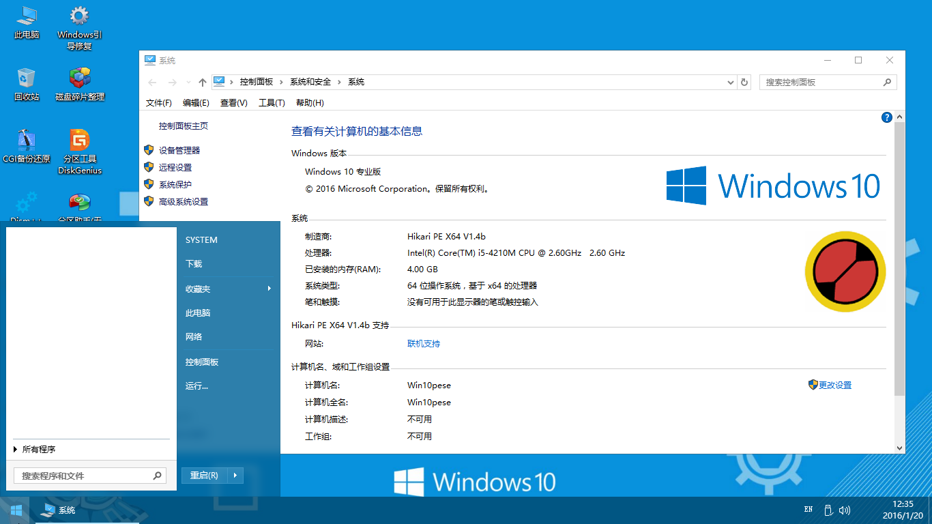This screenshot has height=524, width=932.
Task: Click the scroll down arrow of the window scrollbar
Action: [899, 448]
